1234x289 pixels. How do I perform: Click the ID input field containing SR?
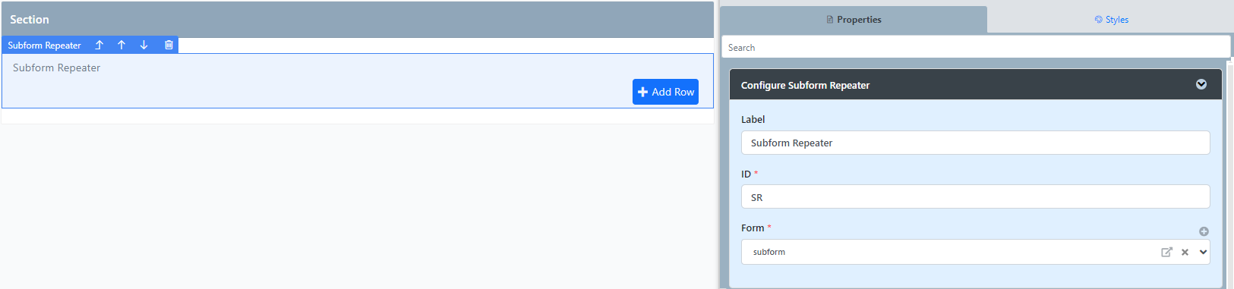pyautogui.click(x=975, y=197)
